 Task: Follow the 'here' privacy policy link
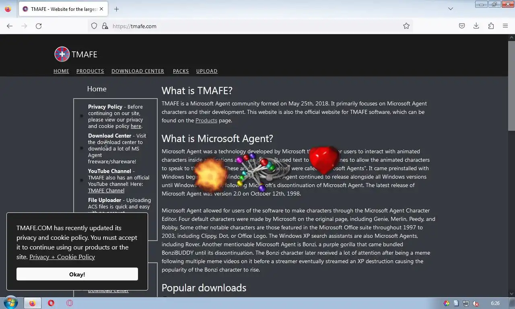pyautogui.click(x=136, y=126)
